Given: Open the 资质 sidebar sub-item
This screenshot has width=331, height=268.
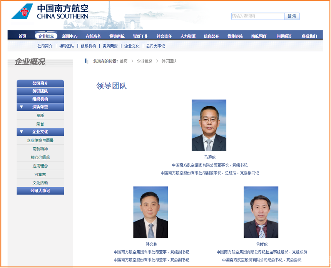Looking at the screenshot, I should (x=40, y=116).
